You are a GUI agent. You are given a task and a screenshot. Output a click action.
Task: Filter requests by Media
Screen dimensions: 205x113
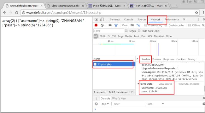[128, 36]
